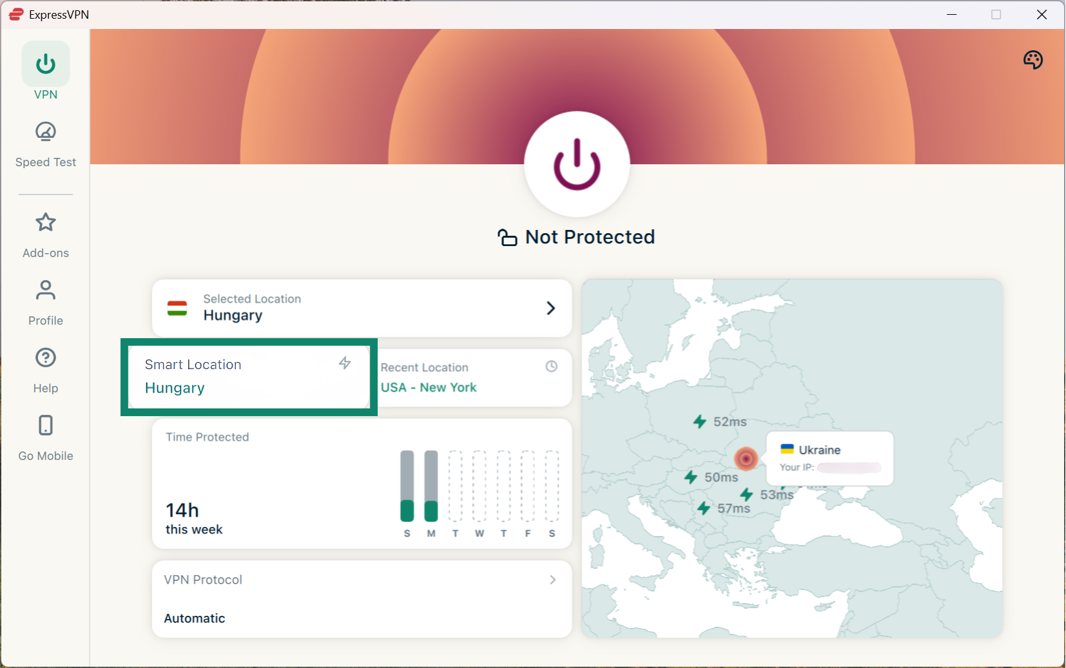Click the unlocked padlock status icon

click(x=507, y=238)
